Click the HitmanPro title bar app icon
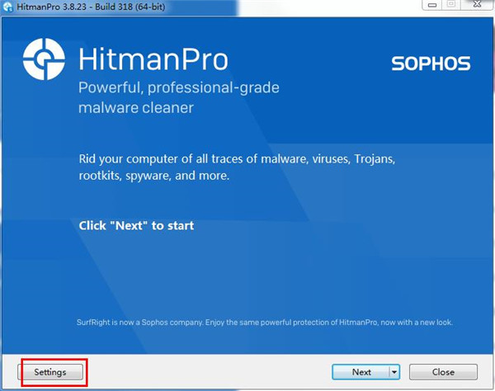Viewport: 495px width, 391px height. tap(7, 7)
